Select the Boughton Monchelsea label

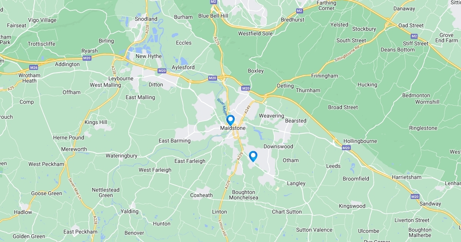[x=244, y=195]
